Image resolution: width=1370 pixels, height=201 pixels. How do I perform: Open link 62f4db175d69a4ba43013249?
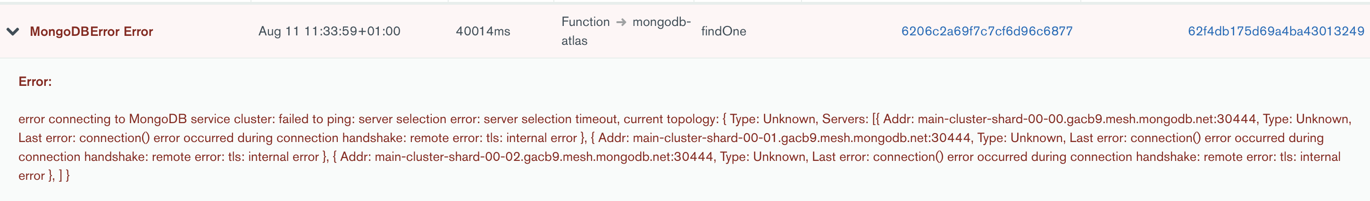pos(1276,31)
